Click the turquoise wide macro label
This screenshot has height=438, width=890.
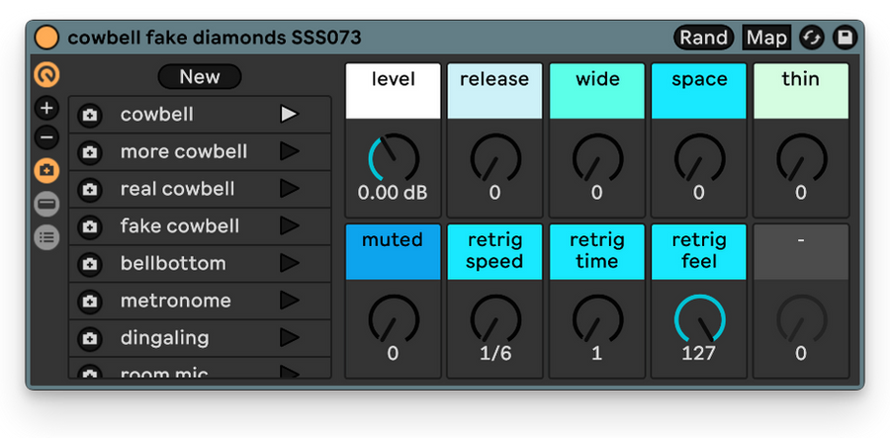[x=597, y=91]
